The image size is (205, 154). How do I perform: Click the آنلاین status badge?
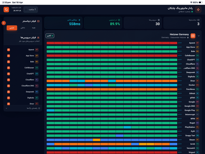click(x=50, y=36)
